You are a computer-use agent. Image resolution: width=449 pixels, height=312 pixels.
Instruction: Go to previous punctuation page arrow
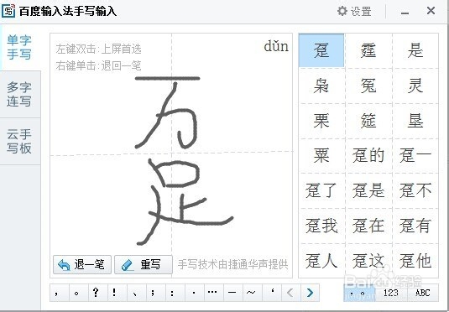pos(291,293)
